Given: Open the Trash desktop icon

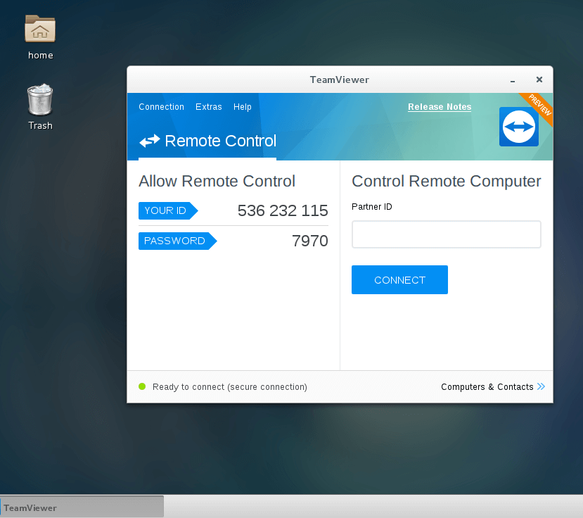Looking at the screenshot, I should (40, 107).
